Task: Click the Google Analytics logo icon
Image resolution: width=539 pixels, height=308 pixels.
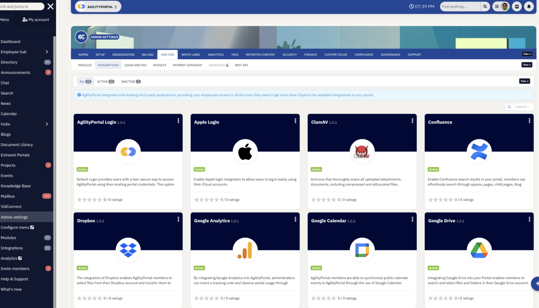Action: coord(245,250)
